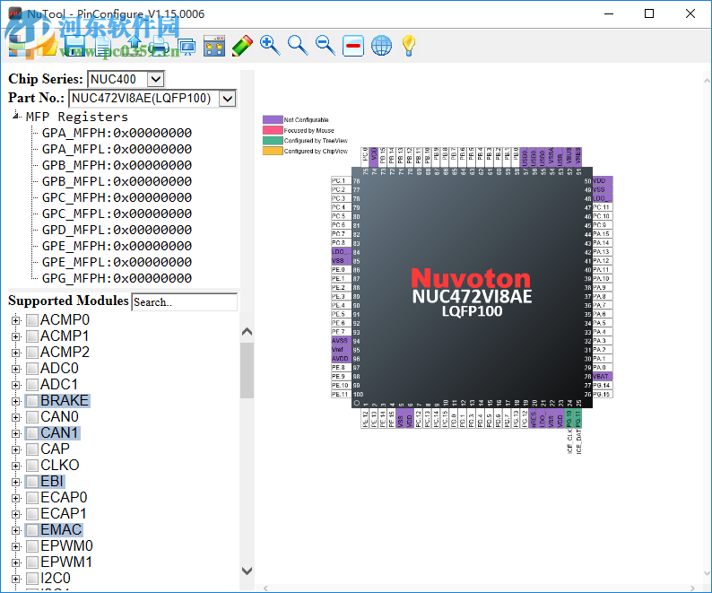Click the module list scrollbar thumb
The height and width of the screenshot is (593, 712).
tap(247, 371)
